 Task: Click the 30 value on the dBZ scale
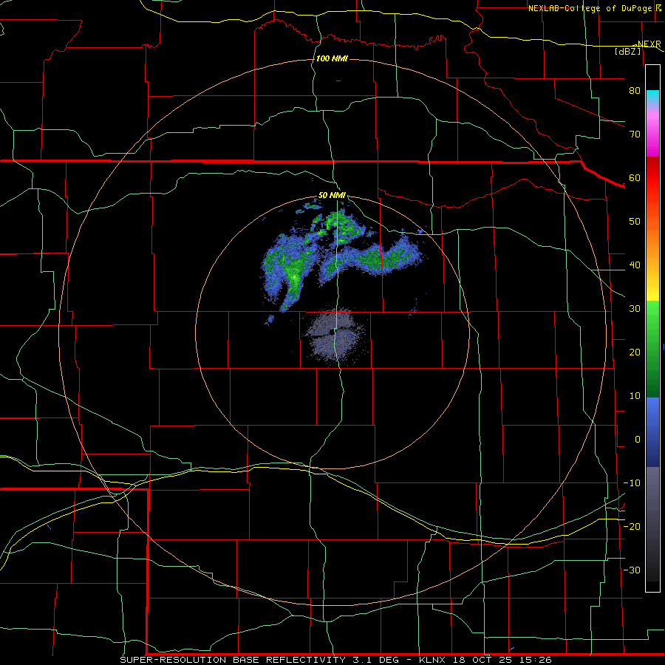tap(635, 309)
